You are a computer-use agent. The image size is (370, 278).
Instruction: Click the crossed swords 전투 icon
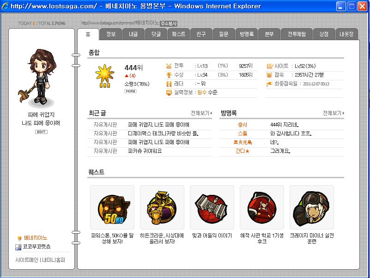pyautogui.click(x=169, y=66)
